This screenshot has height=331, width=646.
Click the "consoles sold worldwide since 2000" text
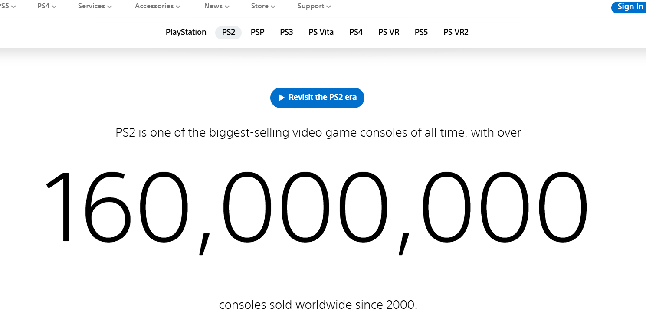(318, 305)
